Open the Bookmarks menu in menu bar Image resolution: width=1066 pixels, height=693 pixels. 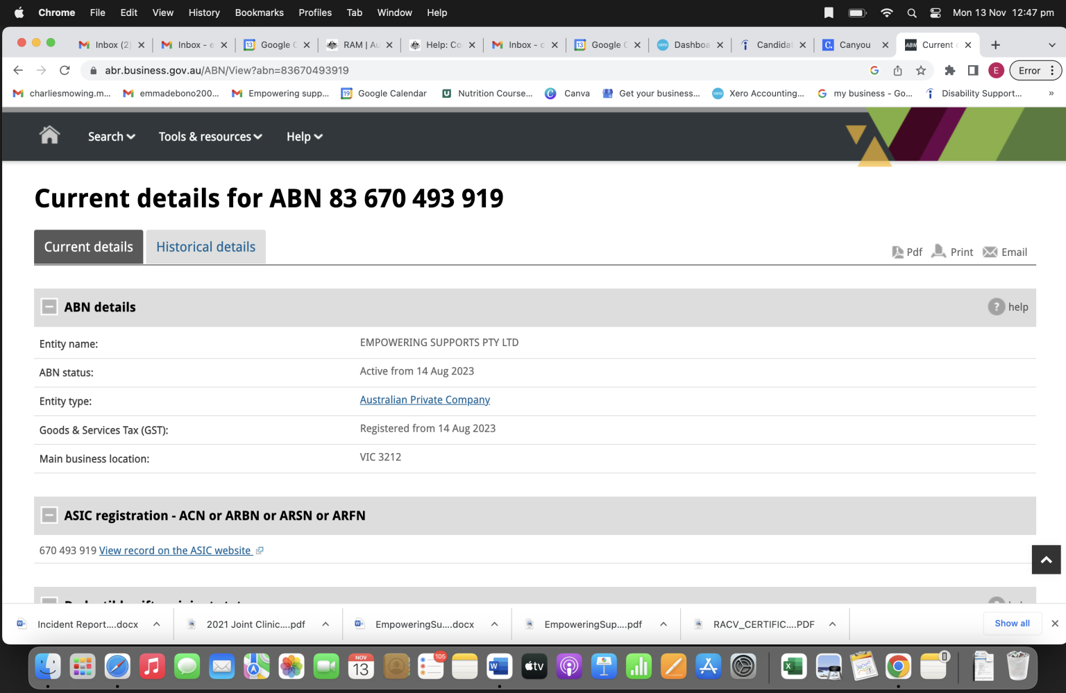point(259,12)
